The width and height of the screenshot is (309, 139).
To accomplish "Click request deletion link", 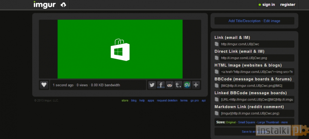I will click(x=167, y=100).
